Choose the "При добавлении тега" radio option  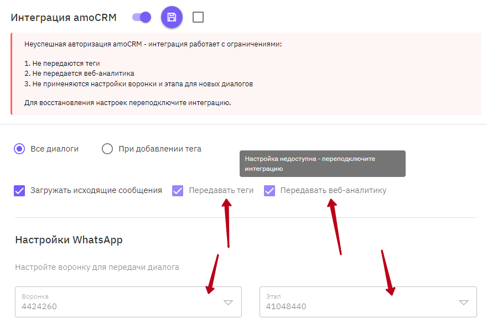(107, 149)
